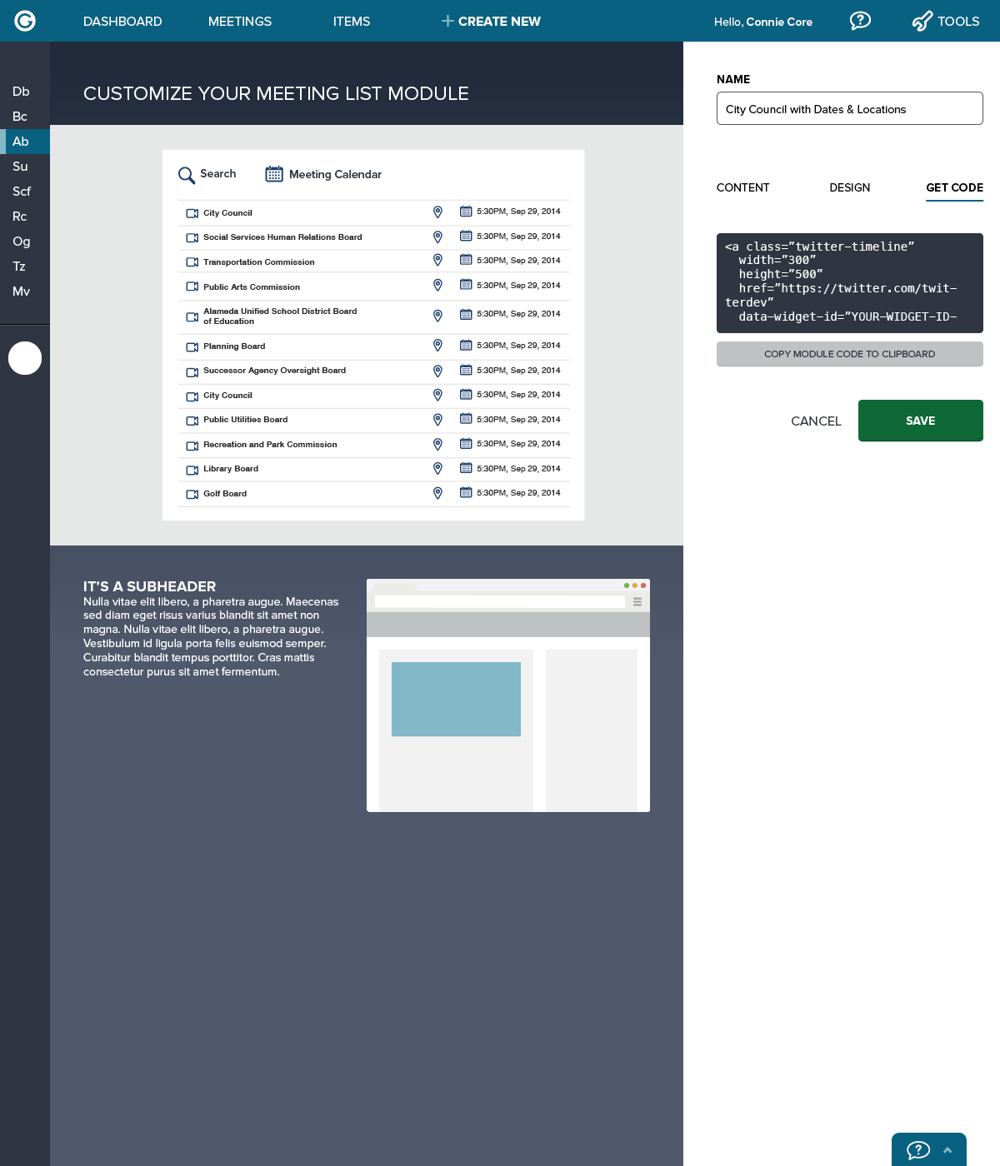The height and width of the screenshot is (1166, 1000).
Task: Click video icon for Planning Board
Action: tap(192, 346)
